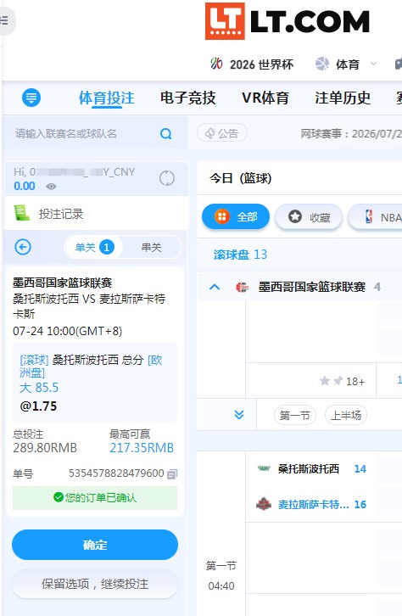Switch to the 串关 tab
Image resolution: width=402 pixels, height=616 pixels.
152,247
